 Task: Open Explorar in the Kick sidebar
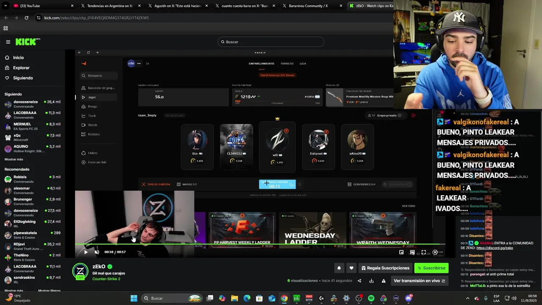(x=21, y=68)
